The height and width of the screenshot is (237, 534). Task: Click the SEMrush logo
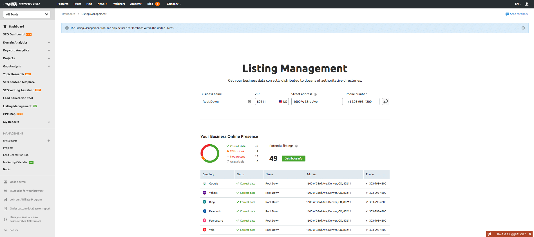[x=22, y=4]
